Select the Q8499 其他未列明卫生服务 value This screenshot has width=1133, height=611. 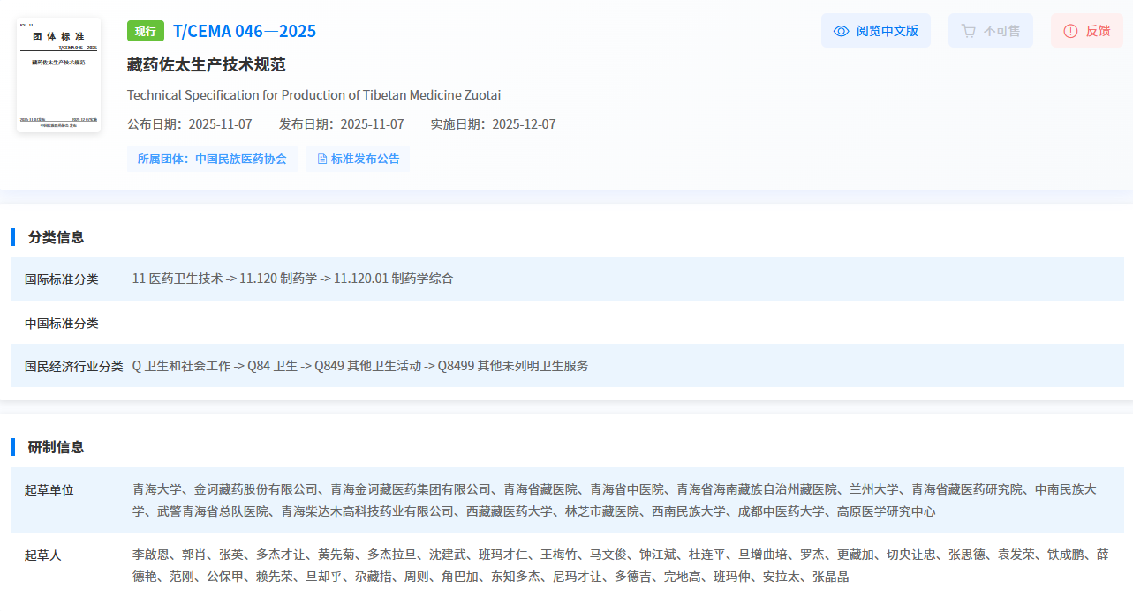click(513, 366)
